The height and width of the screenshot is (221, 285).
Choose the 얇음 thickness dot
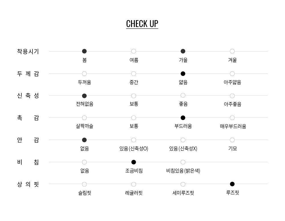coord(183,74)
